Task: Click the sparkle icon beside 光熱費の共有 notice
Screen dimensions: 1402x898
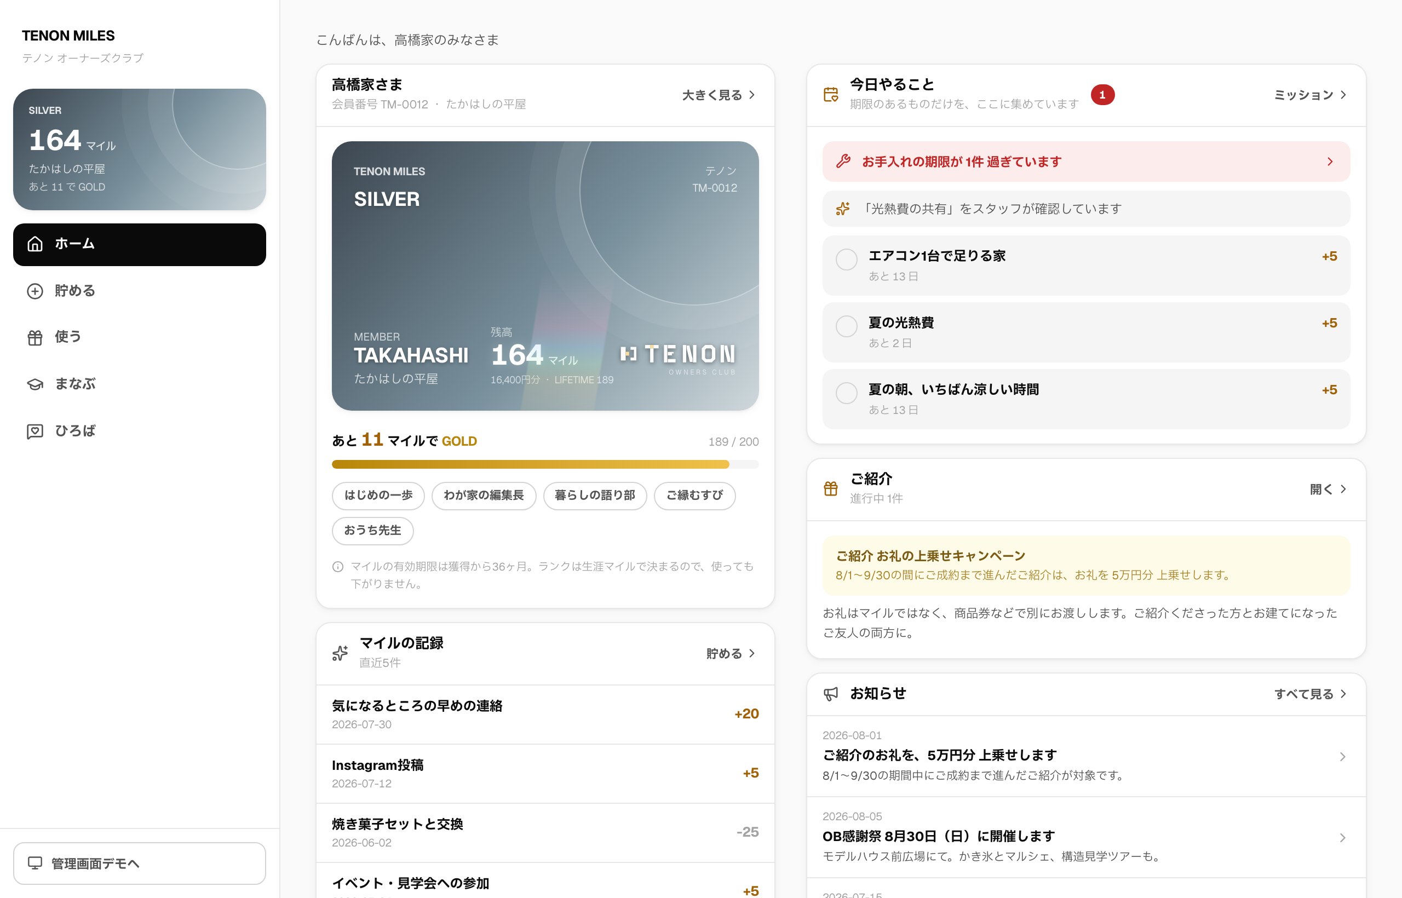Action: pyautogui.click(x=843, y=208)
